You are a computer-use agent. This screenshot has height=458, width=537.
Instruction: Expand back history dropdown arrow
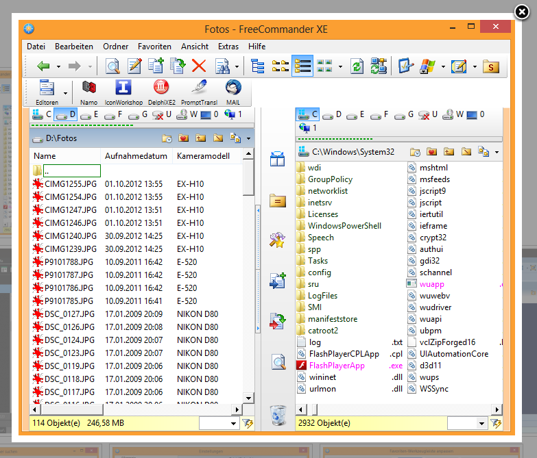[58, 66]
